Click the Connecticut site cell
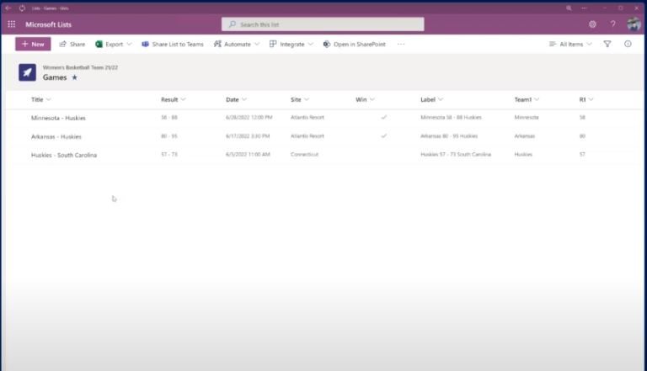The height and width of the screenshot is (371, 647). coord(304,154)
